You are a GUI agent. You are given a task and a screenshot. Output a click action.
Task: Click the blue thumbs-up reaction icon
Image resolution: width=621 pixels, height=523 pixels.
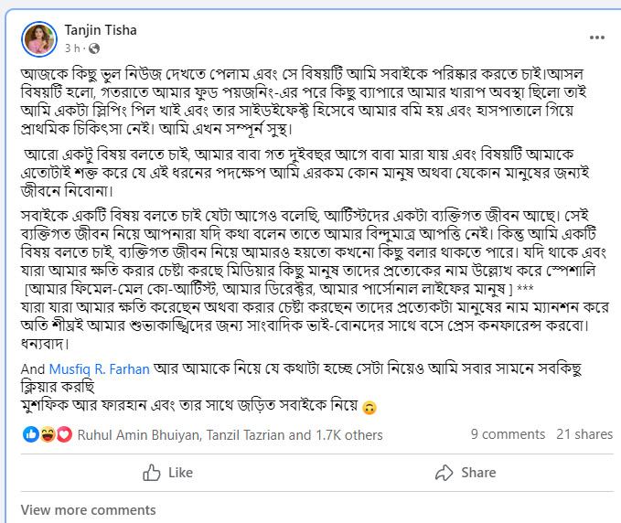(29, 434)
